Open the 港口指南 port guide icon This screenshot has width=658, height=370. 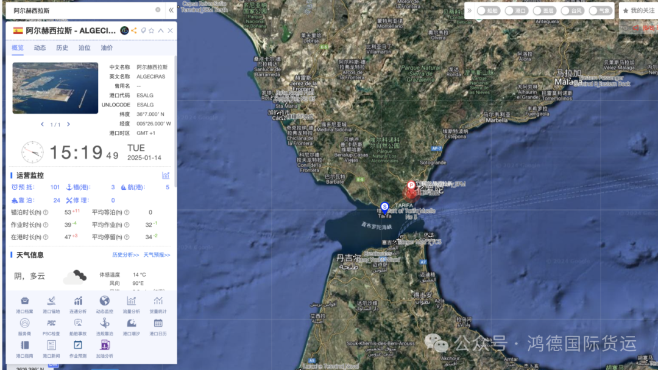click(x=25, y=345)
